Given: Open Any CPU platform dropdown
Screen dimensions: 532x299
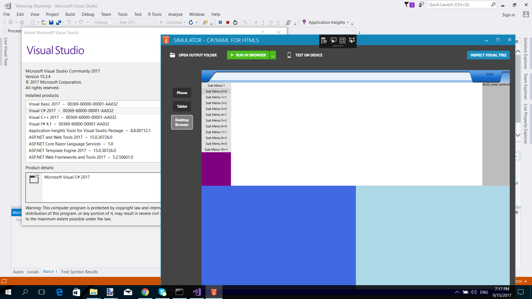Looking at the screenshot, I should (137, 22).
